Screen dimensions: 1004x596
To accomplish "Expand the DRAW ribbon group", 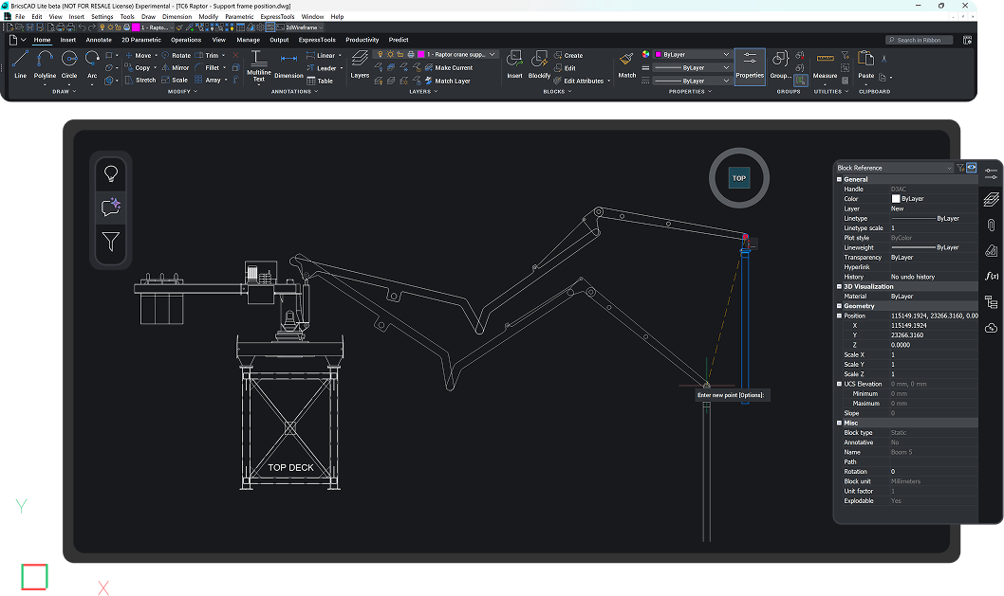I will coord(64,92).
